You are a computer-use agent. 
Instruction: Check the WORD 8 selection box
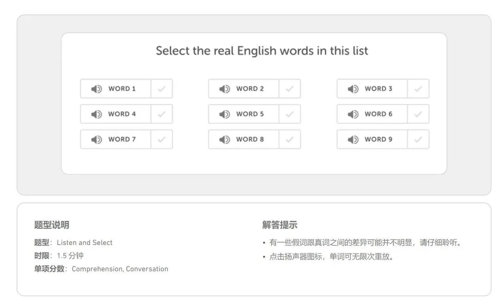click(x=290, y=139)
